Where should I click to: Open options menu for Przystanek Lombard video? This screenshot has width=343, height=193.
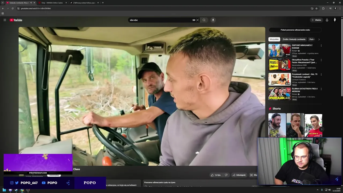pyautogui.click(x=321, y=75)
